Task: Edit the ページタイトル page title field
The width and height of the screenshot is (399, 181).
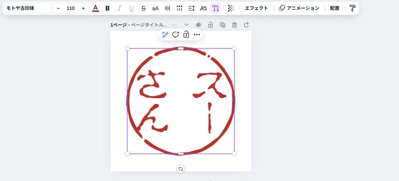Action: coord(149,25)
